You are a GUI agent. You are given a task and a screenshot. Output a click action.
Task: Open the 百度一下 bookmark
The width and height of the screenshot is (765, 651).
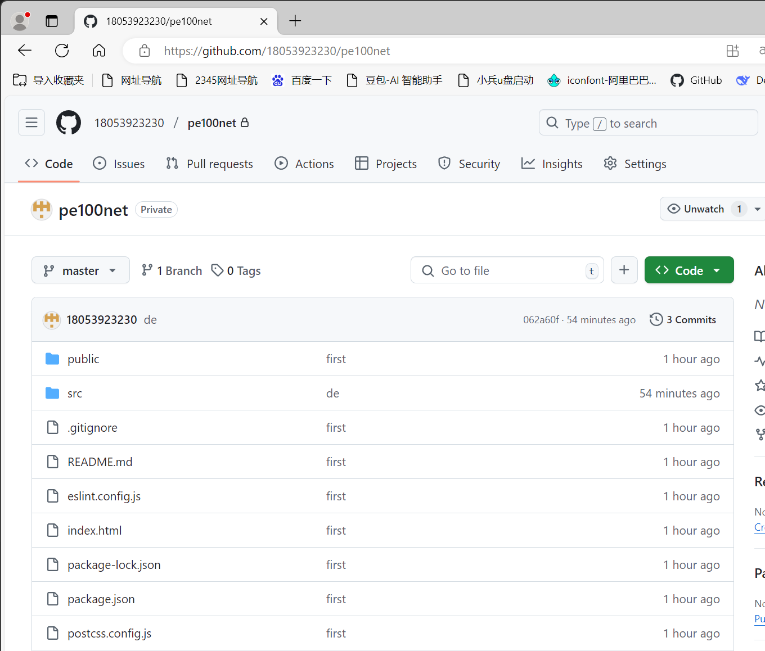[x=302, y=80]
